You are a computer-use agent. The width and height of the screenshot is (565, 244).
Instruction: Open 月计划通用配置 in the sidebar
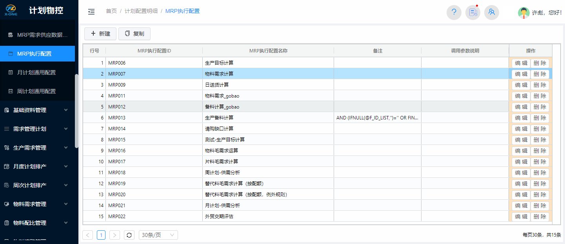click(x=36, y=72)
